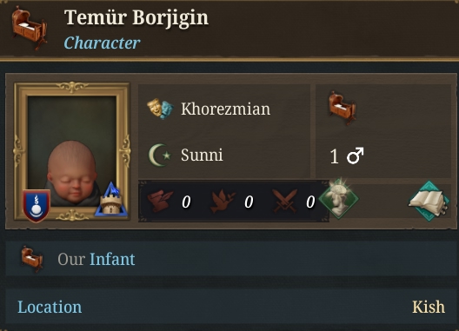Click the marble bust trait icon

(x=339, y=199)
